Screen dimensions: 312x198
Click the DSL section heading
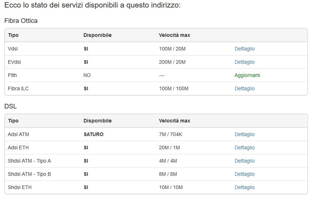[x=10, y=106]
